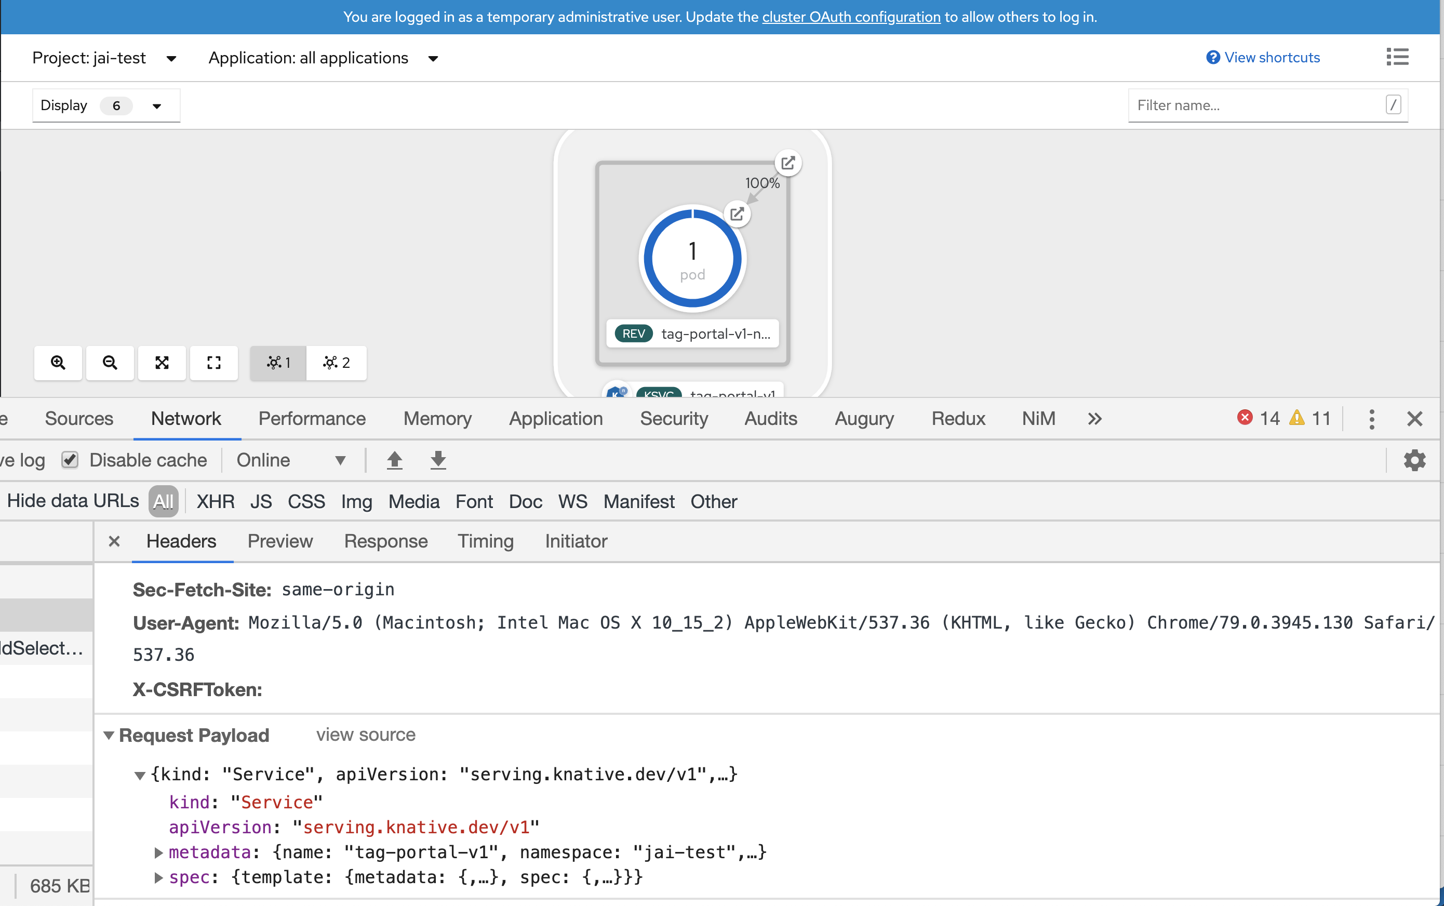Viewport: 1444px width, 906px height.
Task: Open the Response tab of request
Action: [x=385, y=541]
